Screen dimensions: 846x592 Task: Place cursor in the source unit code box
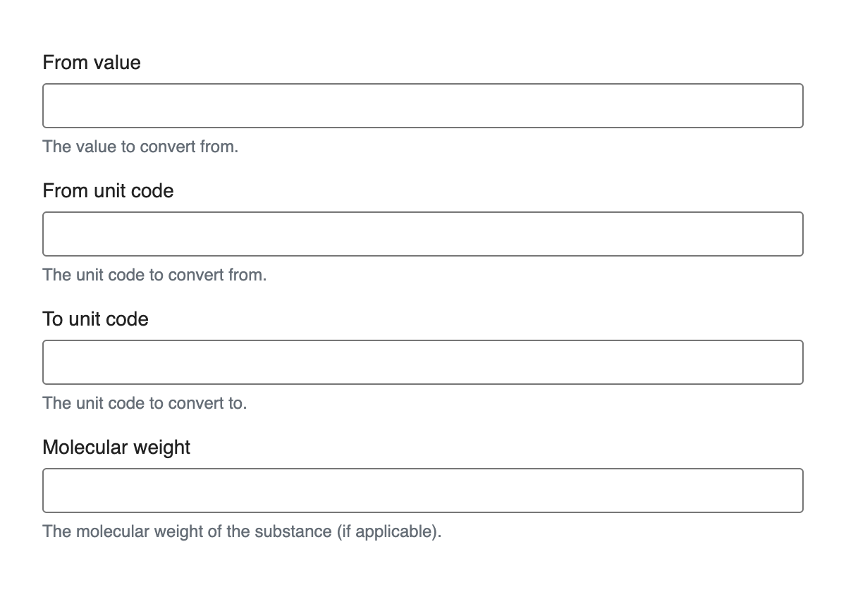423,234
